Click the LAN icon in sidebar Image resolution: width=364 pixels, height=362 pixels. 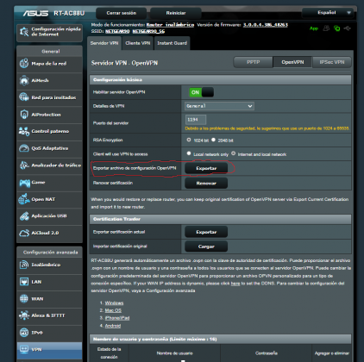24,282
